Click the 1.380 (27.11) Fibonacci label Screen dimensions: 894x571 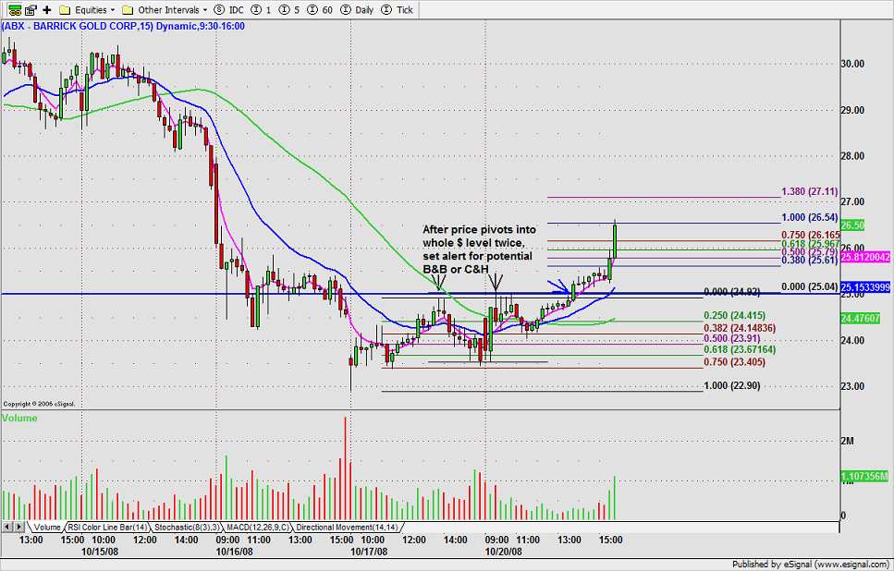tap(810, 191)
